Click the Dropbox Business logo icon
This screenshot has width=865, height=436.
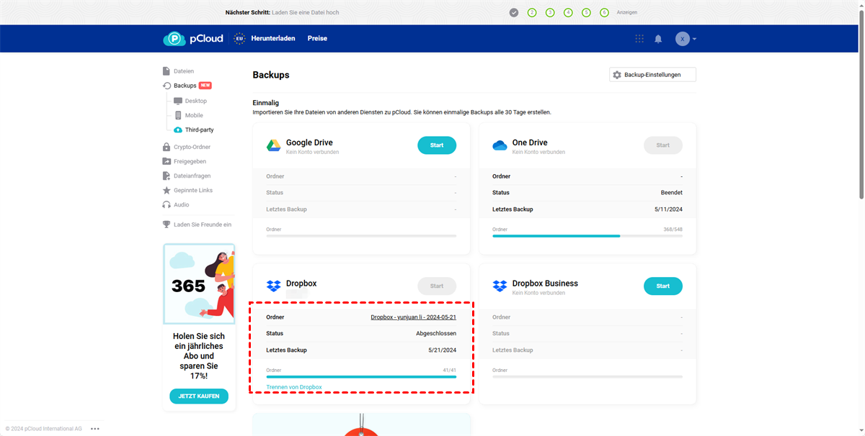click(x=500, y=286)
